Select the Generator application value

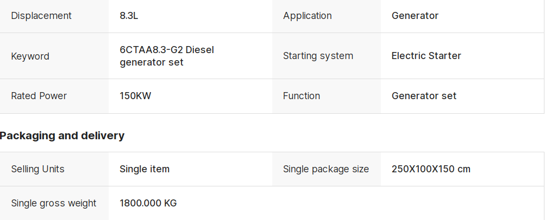pos(415,16)
